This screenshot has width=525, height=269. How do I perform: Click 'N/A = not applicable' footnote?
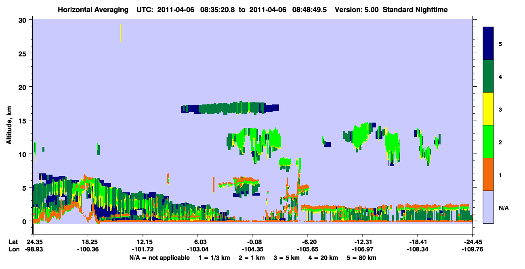click(160, 258)
